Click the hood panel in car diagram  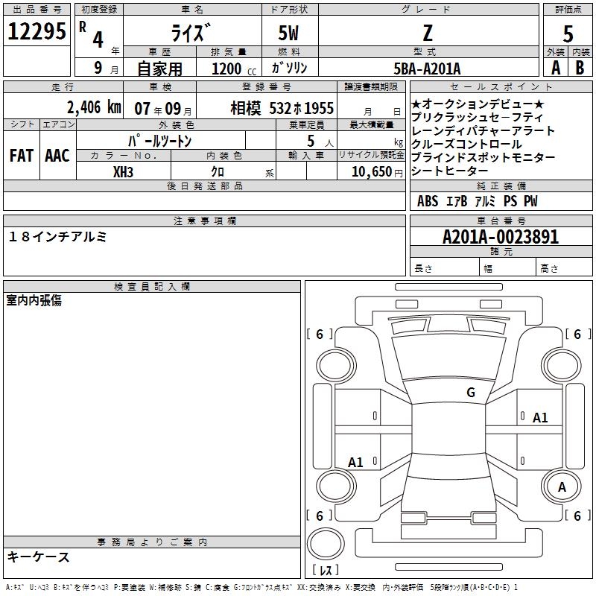[448, 358]
